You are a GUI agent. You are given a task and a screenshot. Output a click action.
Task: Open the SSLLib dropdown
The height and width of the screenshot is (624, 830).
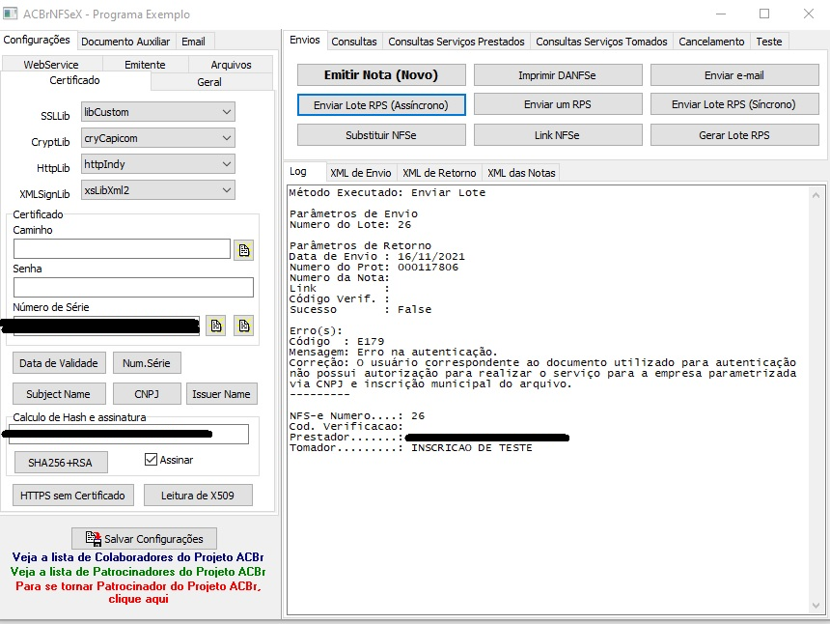(157, 112)
